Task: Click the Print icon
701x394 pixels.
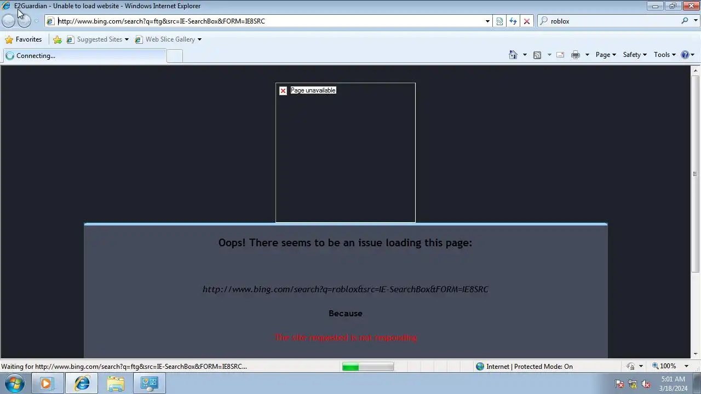Action: 576,55
